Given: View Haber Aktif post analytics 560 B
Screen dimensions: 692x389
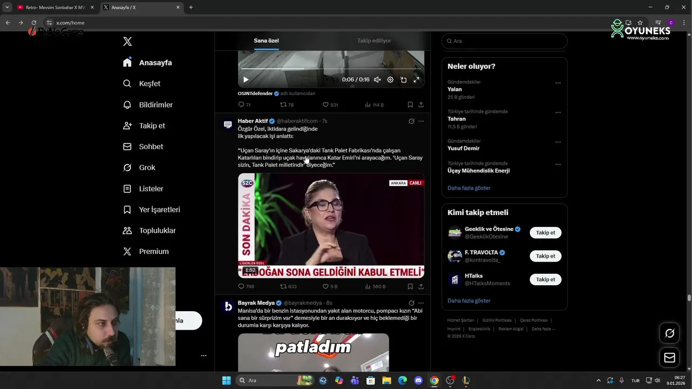Looking at the screenshot, I should point(375,286).
